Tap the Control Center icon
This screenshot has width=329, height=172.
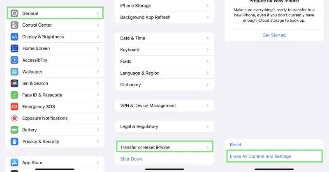15,25
